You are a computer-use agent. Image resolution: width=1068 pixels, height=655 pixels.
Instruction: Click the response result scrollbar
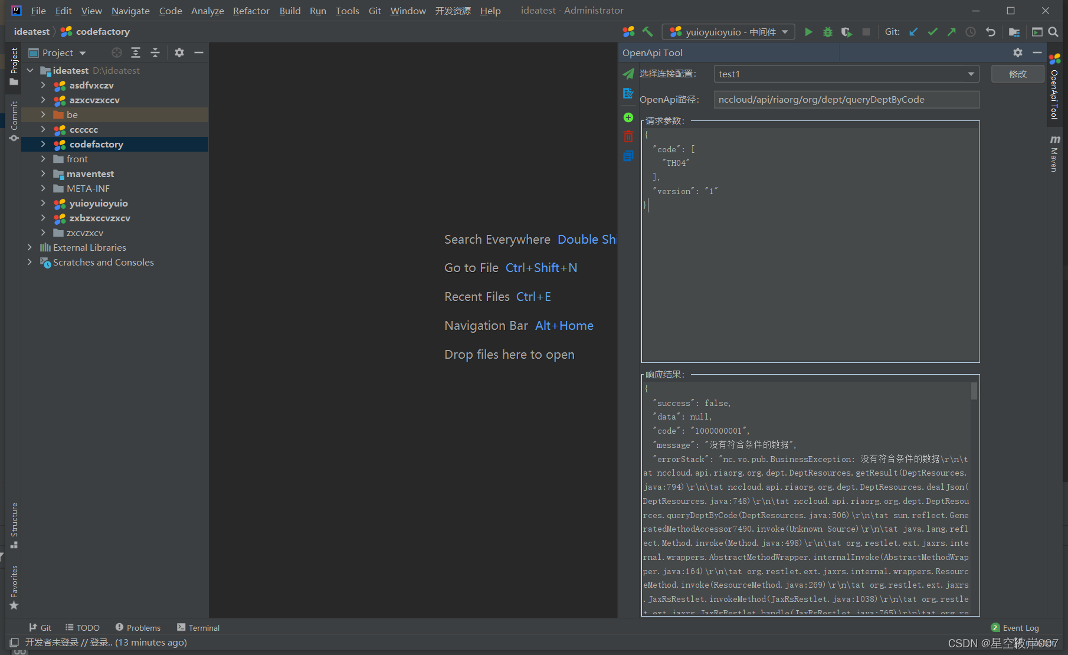click(x=974, y=391)
